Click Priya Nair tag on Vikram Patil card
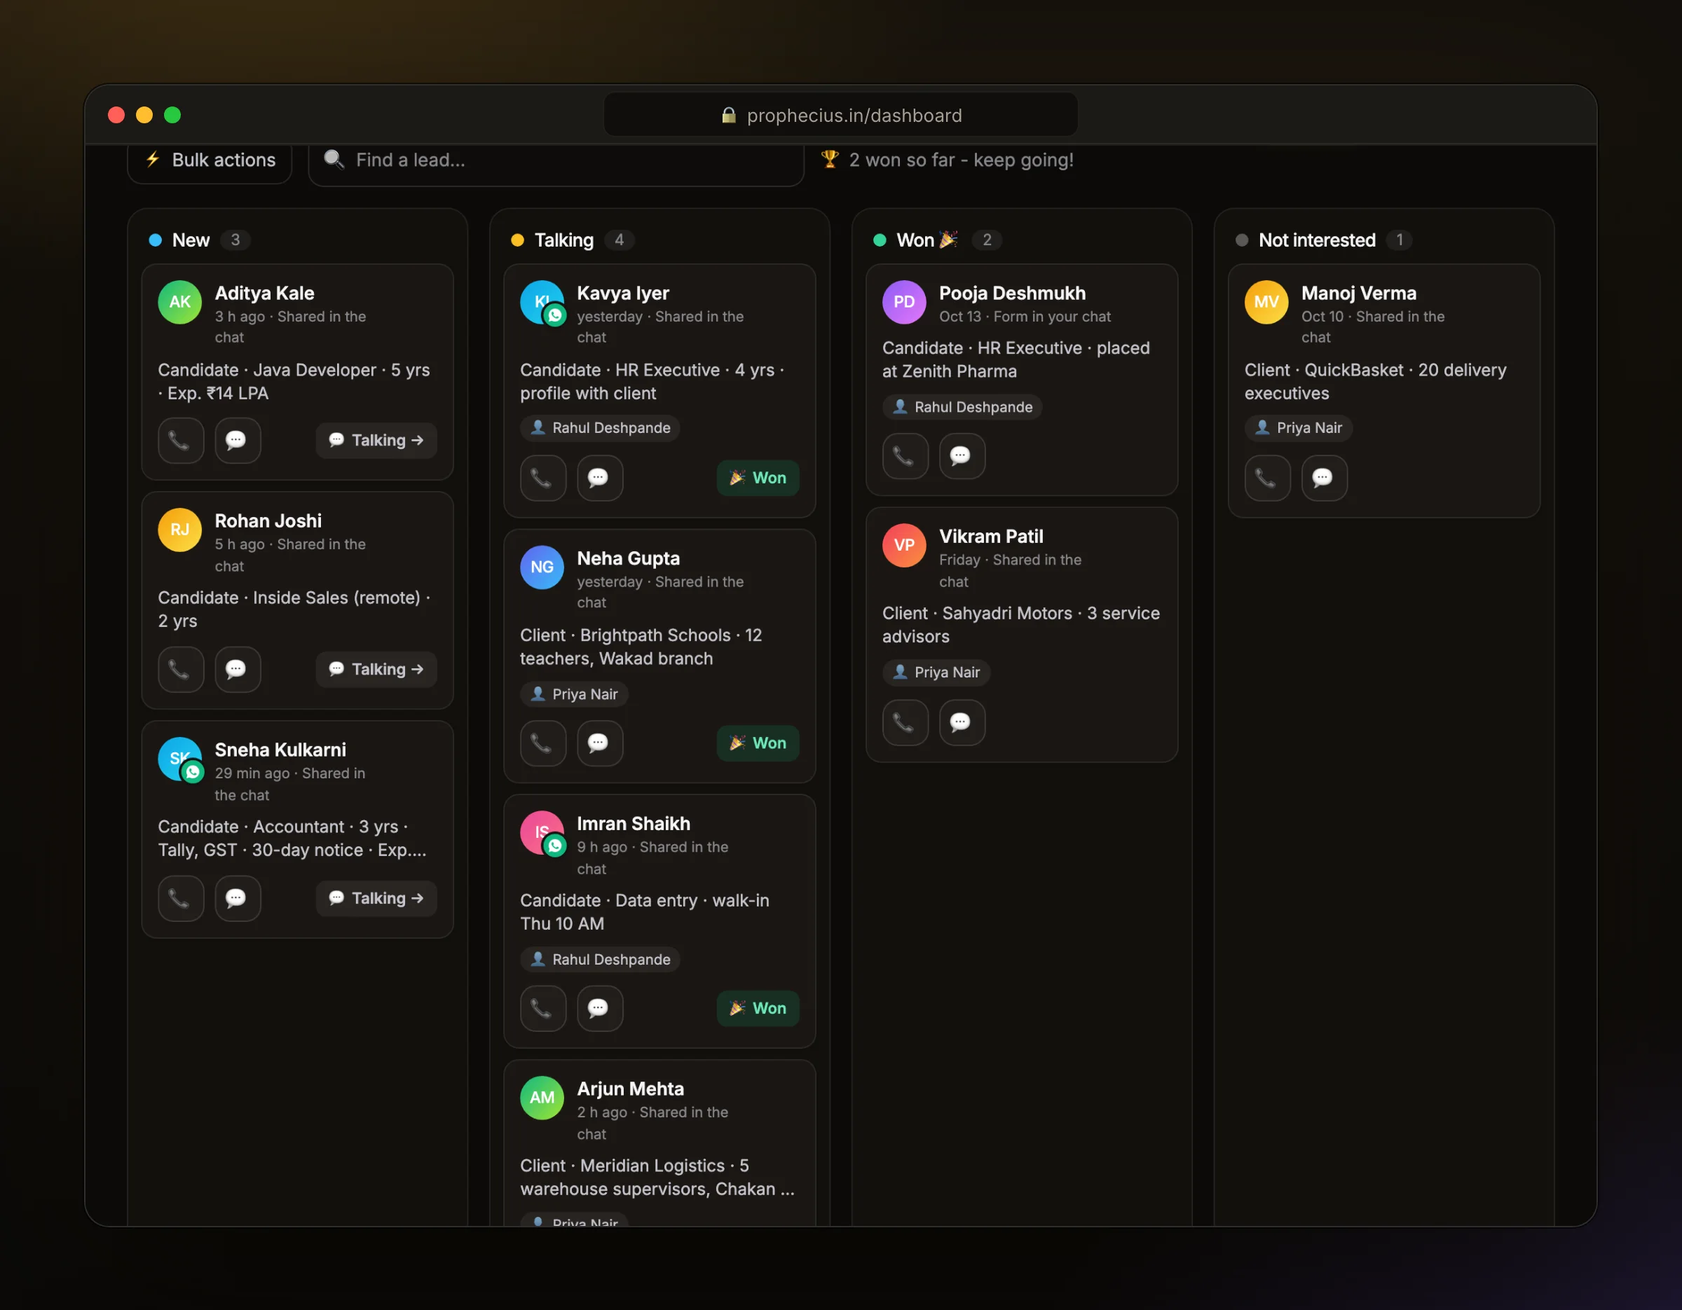1682x1310 pixels. [936, 673]
